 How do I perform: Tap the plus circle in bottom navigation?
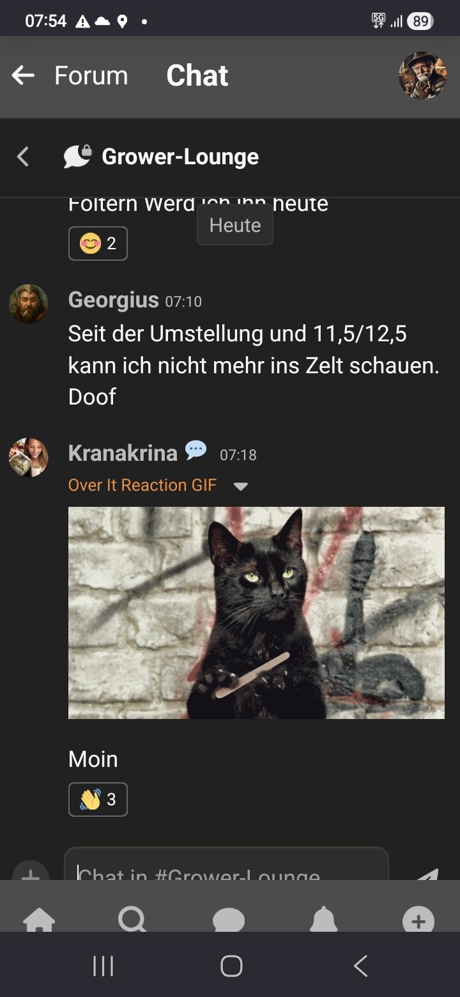[x=418, y=920]
